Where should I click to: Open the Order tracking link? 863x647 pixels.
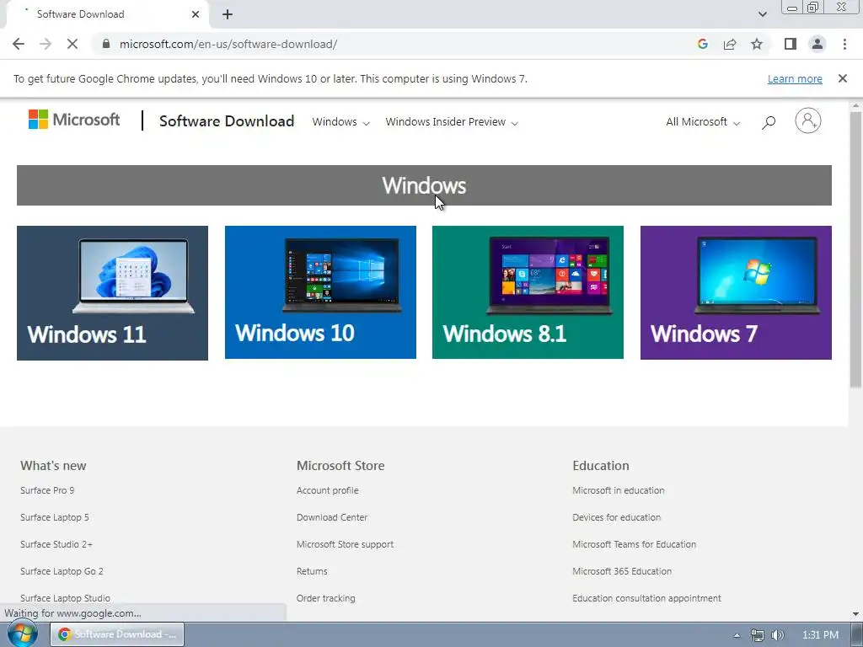326,598
